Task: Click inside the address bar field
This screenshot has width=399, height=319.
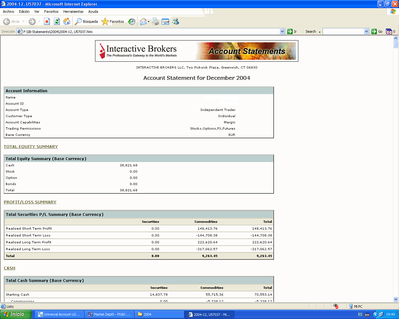Action: (151, 31)
